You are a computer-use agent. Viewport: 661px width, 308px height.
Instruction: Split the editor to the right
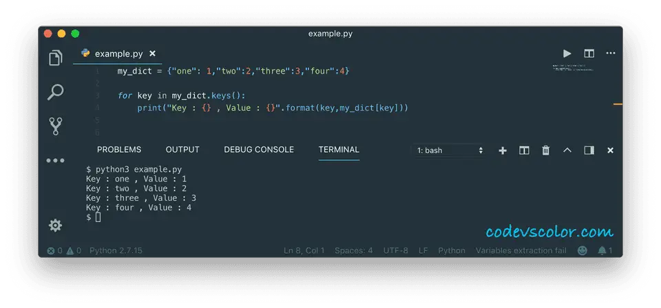[x=589, y=54]
